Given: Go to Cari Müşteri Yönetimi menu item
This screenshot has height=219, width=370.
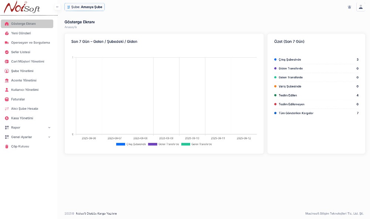Looking at the screenshot, I should [27, 62].
